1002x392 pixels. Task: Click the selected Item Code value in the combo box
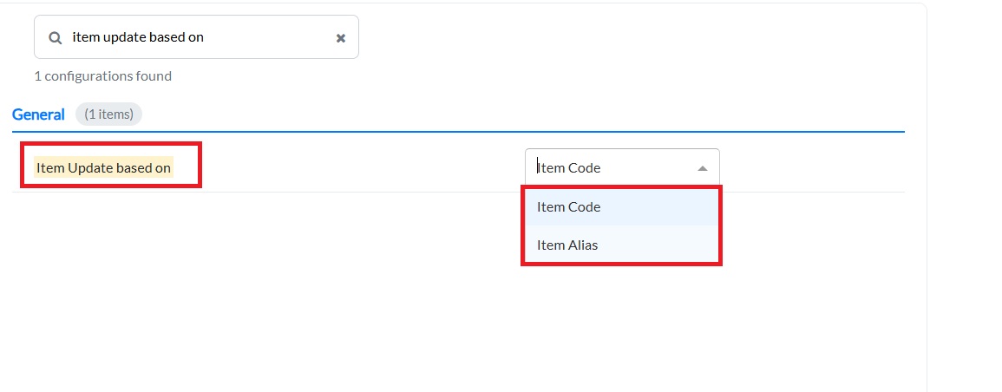tap(570, 168)
